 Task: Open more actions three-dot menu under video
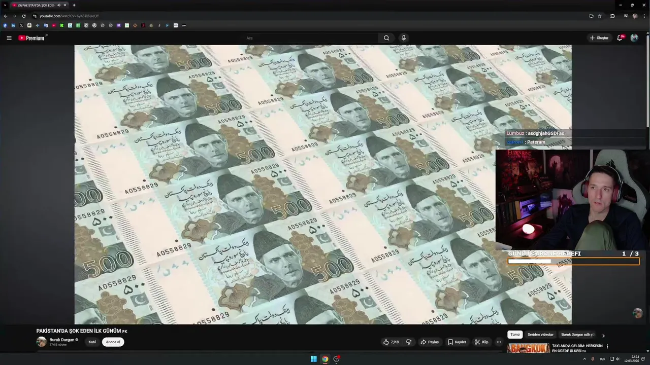[499, 342]
